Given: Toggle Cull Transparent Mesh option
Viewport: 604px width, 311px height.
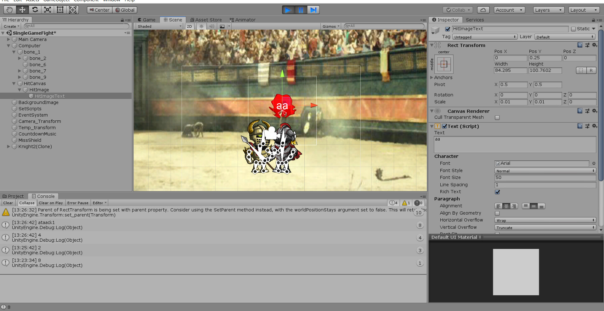Looking at the screenshot, I should (497, 117).
